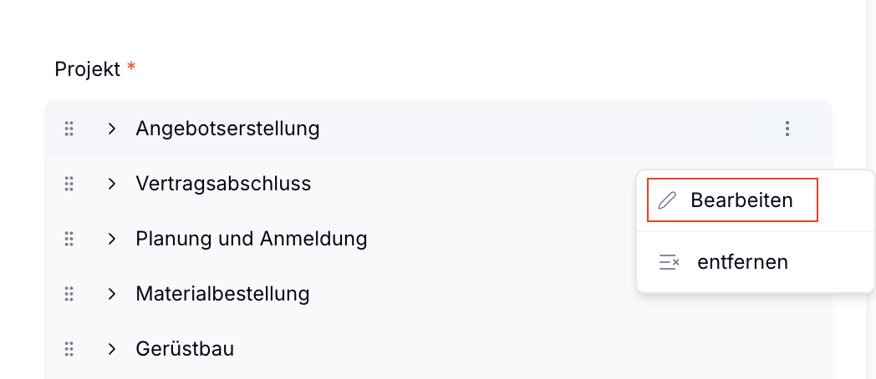876x379 pixels.
Task: Select the Angebotserstellung project step
Action: coord(227,129)
